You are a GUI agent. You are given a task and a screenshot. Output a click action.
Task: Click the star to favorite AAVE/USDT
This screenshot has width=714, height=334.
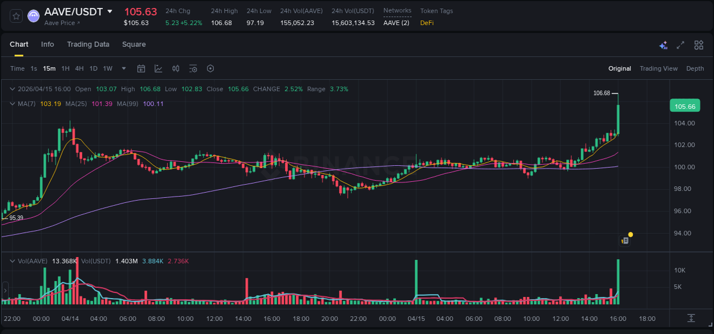15,15
